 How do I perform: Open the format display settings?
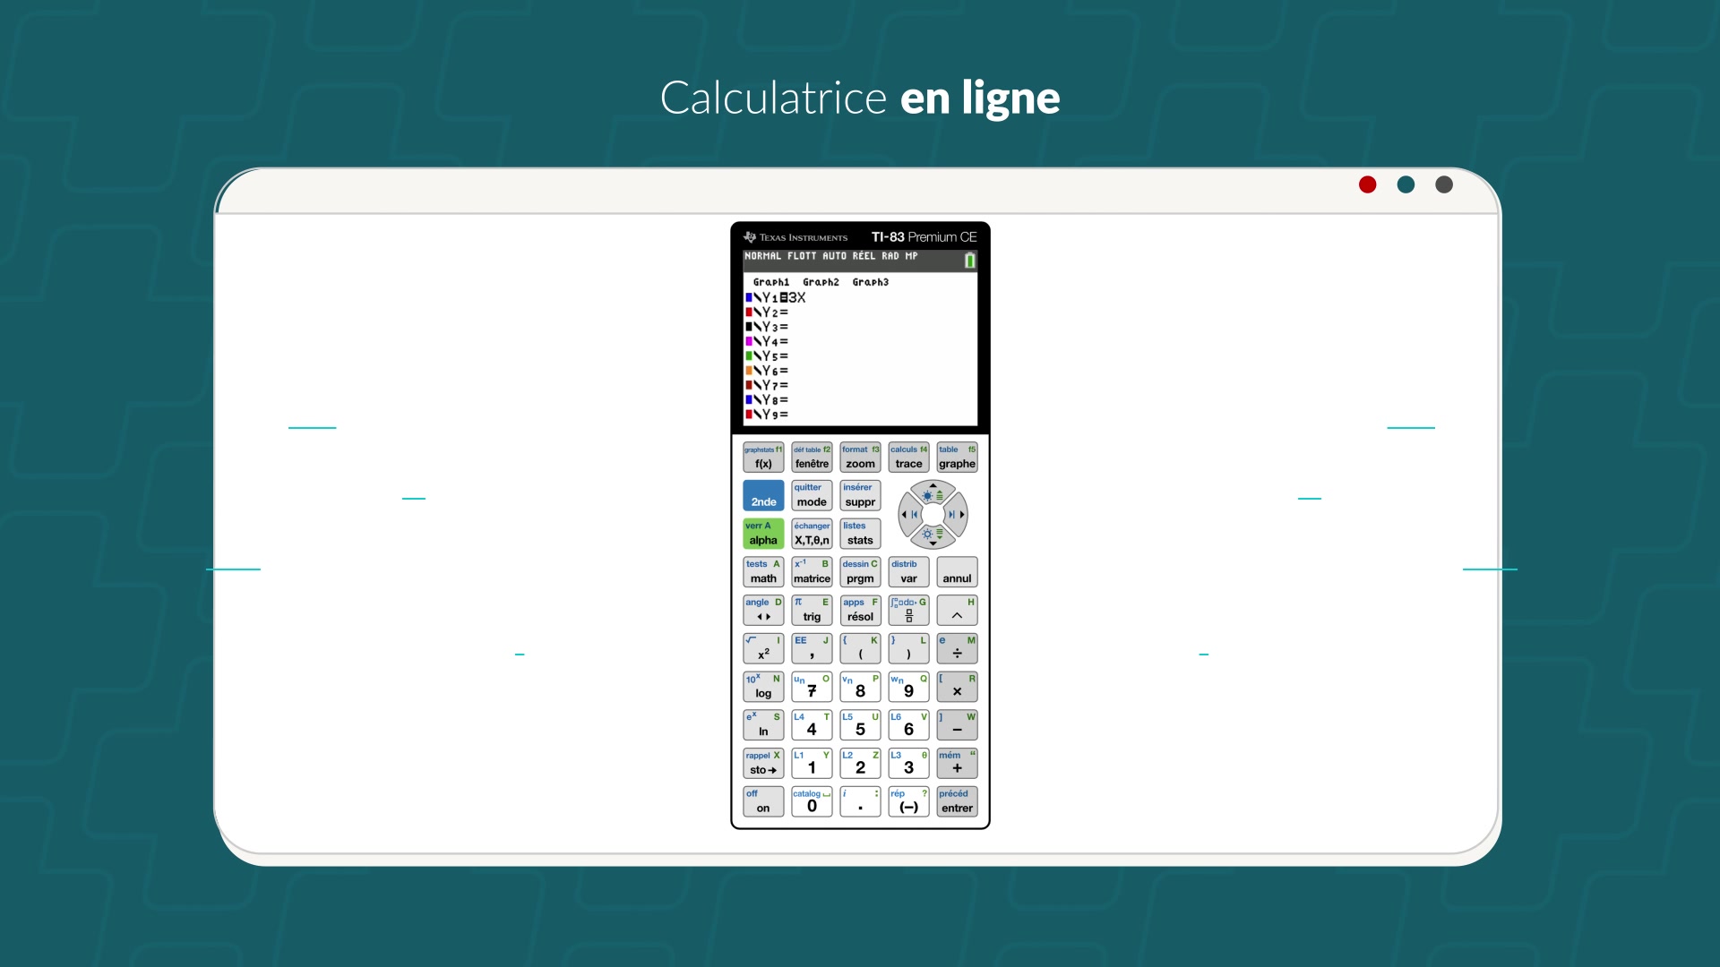(860, 458)
